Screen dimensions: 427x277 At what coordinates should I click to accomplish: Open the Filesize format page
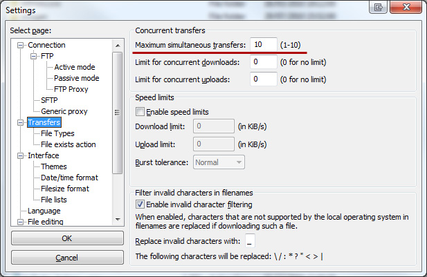tap(65, 189)
